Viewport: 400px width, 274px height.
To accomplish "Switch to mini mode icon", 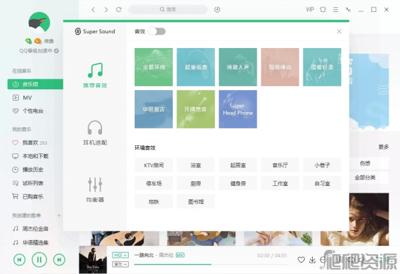I will coord(348,10).
